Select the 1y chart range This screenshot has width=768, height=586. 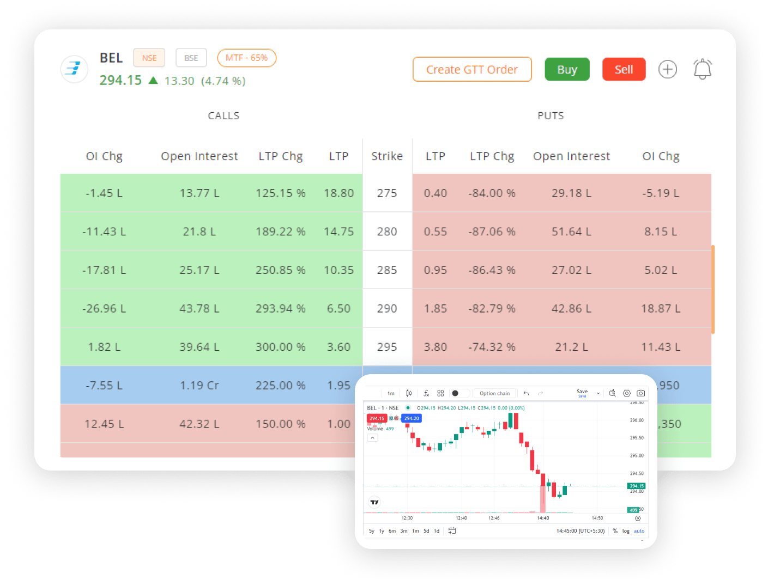click(382, 531)
